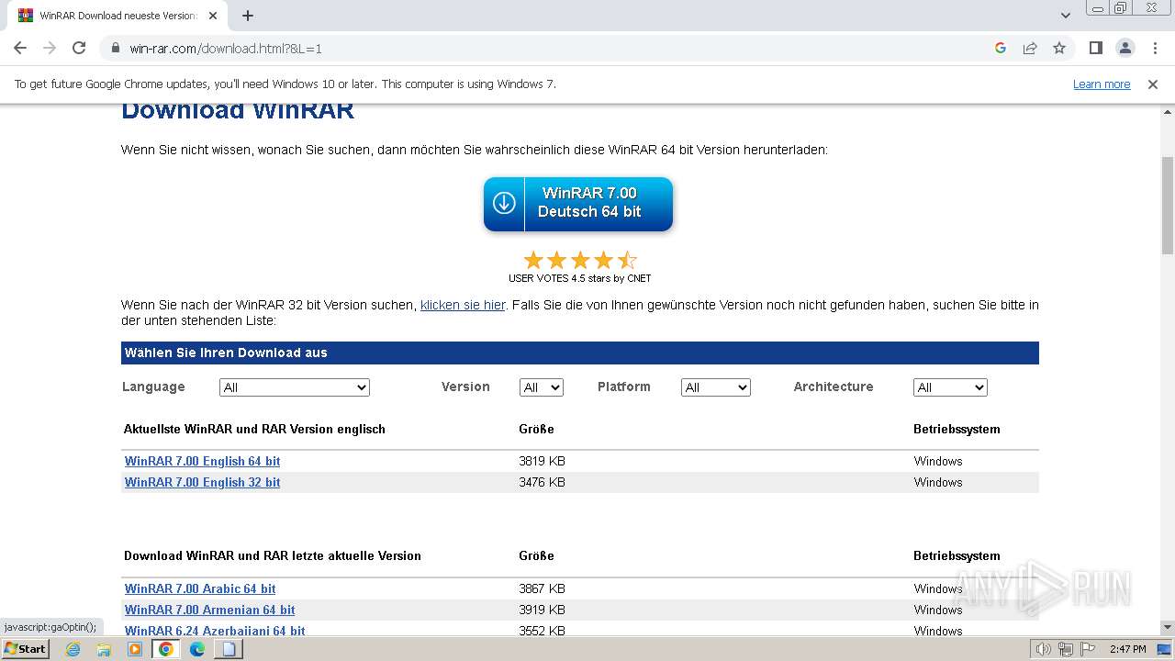
Task: Select the '3867 KB' size cell
Action: coord(542,588)
